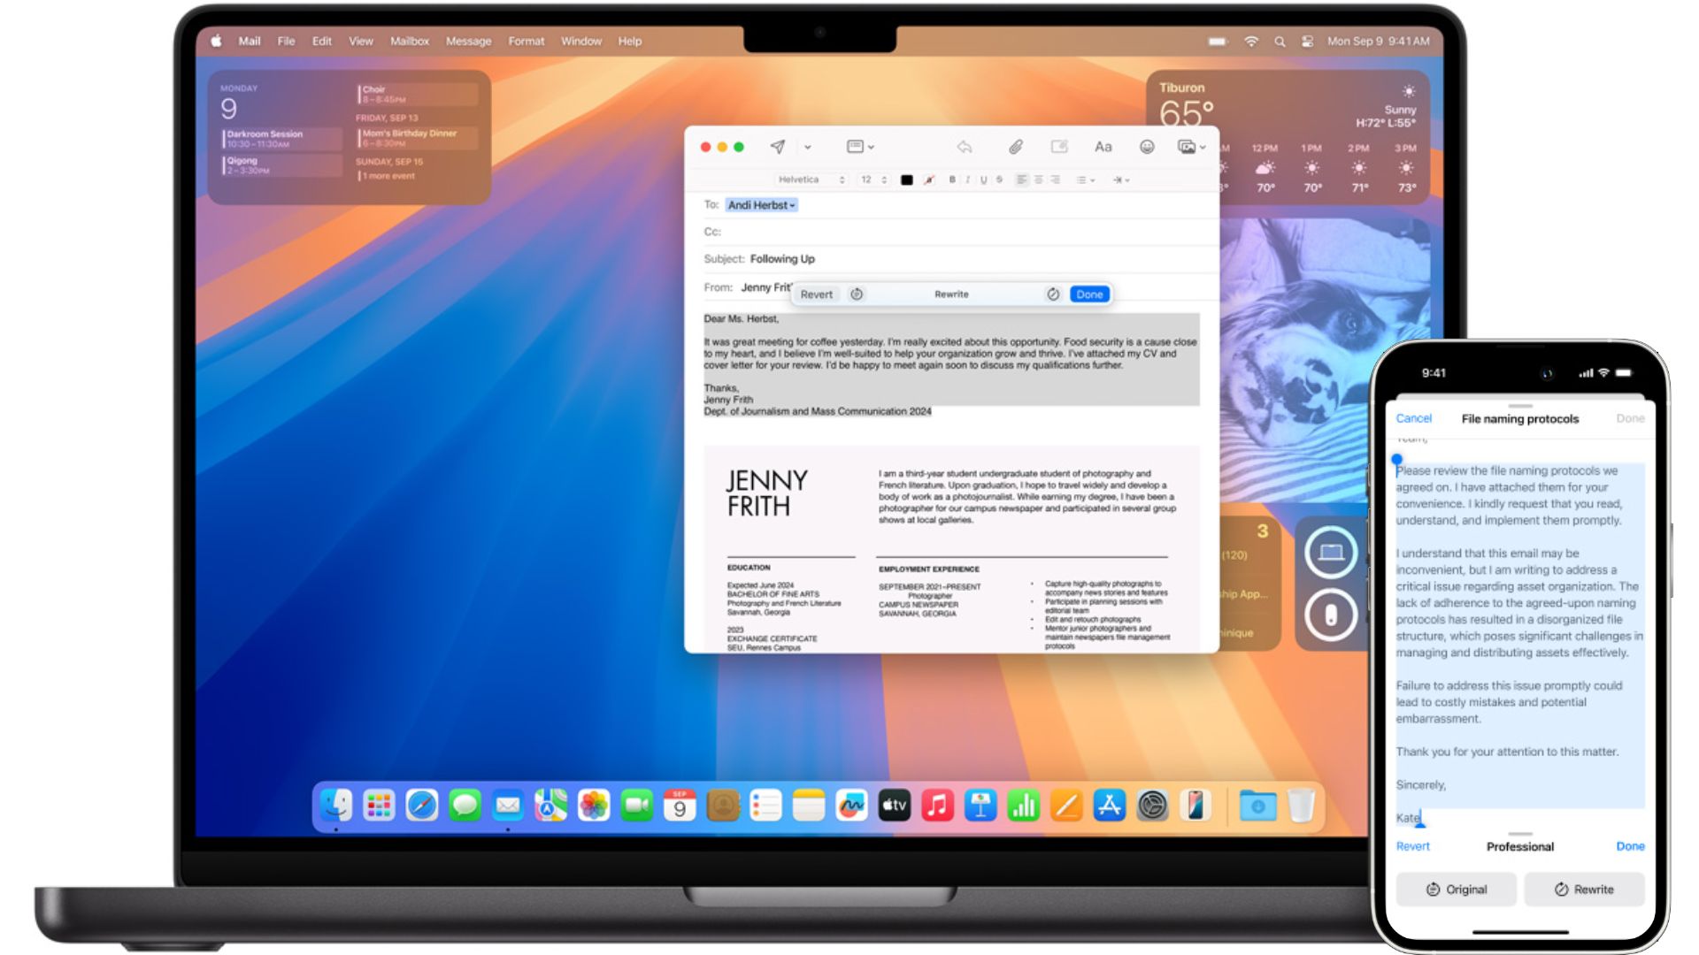Click the emoji picker icon in toolbar
Viewport: 1699px width, 955px height.
pos(1146,146)
